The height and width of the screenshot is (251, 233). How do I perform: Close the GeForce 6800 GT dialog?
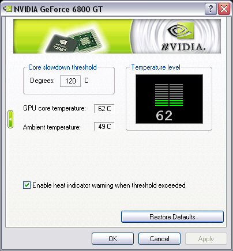click(224, 9)
